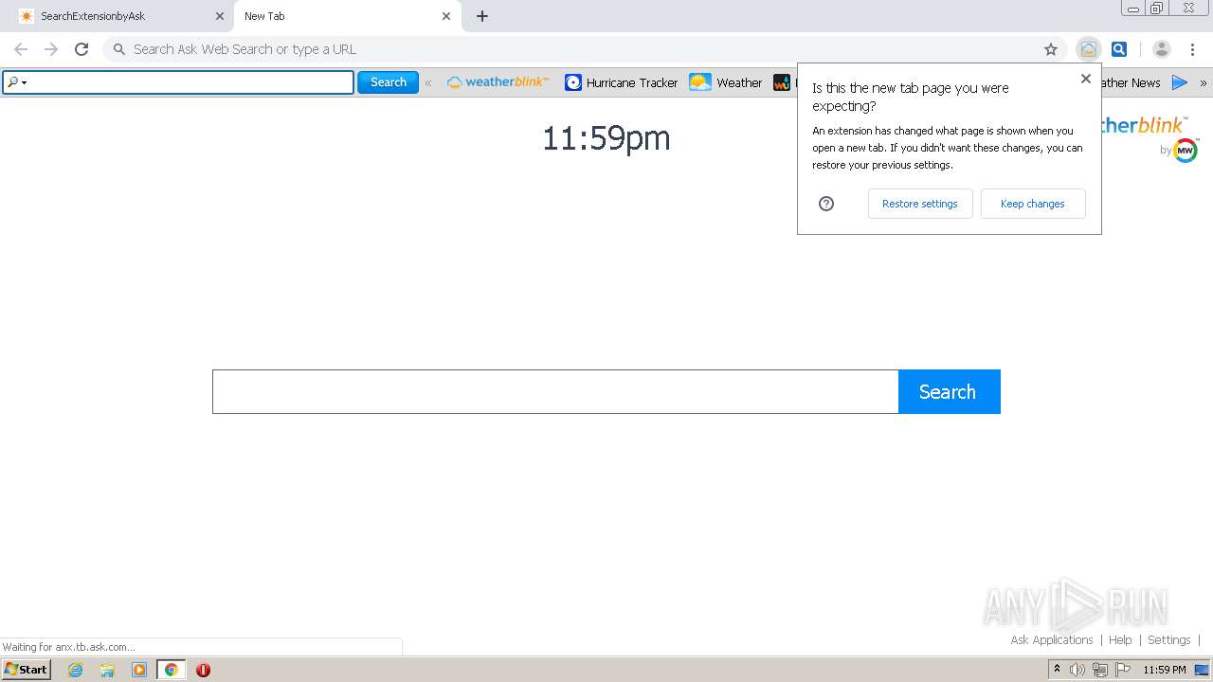Click the weatherblink by MW logo
This screenshot has height=682, width=1213.
point(1150,138)
